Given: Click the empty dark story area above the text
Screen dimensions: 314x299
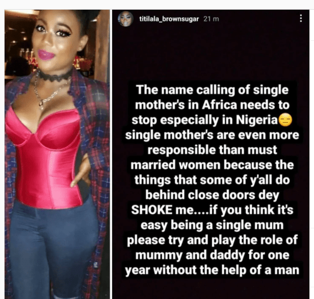Looking at the screenshot, I should (x=211, y=54).
